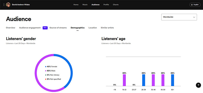Image resolution: width=203 pixels, height=93 pixels.
Task: Click the 0% Not specified legend entry
Action: click(x=53, y=79)
